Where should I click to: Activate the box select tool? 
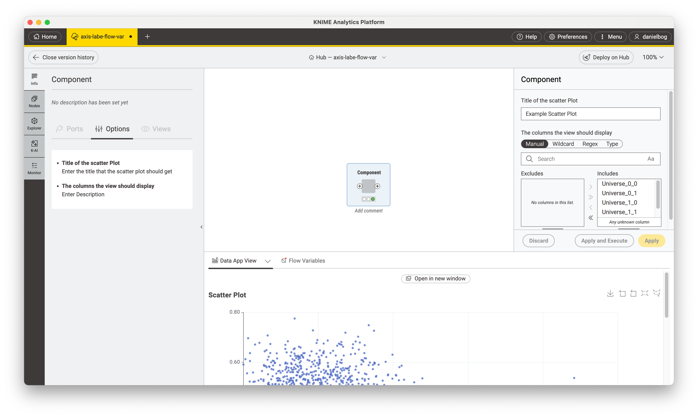pyautogui.click(x=645, y=293)
